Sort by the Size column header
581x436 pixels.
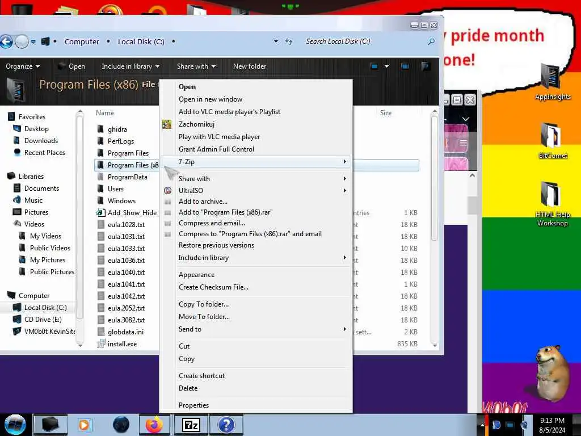tap(385, 113)
